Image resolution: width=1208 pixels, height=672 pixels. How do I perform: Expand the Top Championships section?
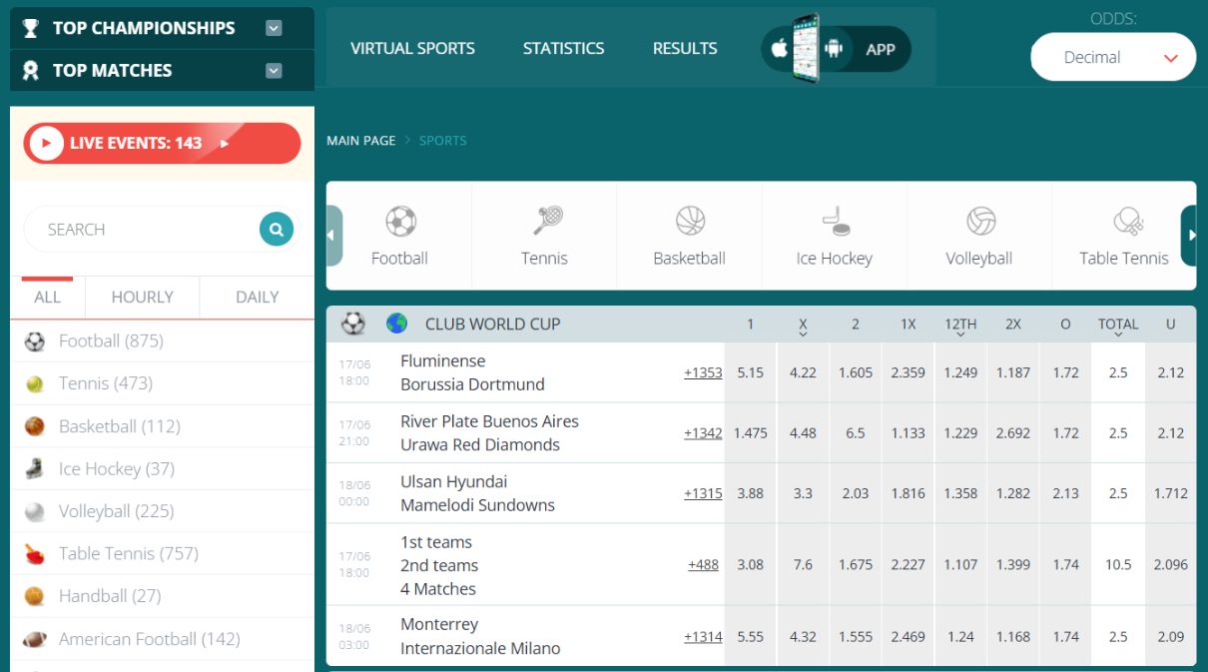pos(274,28)
